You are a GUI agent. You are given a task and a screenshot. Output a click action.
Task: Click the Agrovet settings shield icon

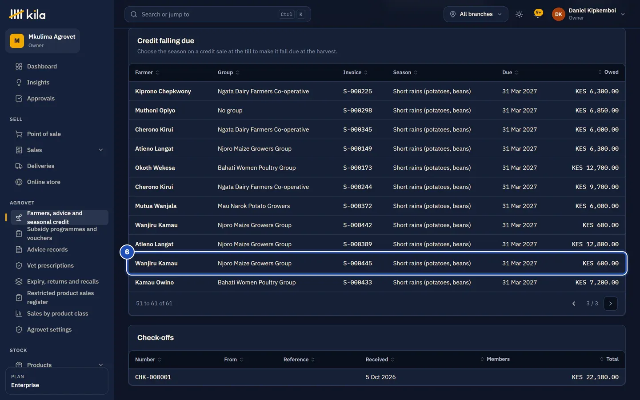click(x=19, y=329)
